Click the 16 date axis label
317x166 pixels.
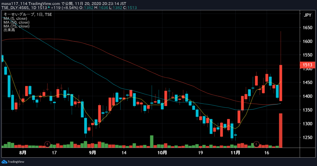pos(267,153)
